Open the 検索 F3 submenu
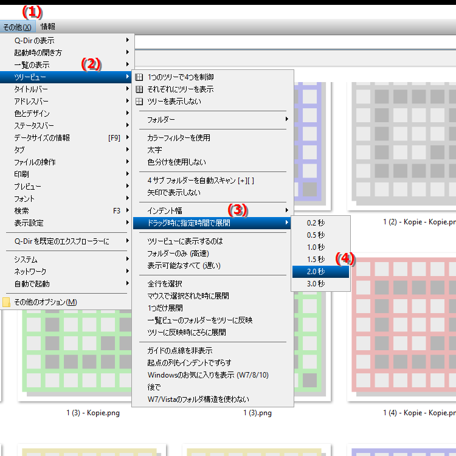The height and width of the screenshot is (456, 456). pyautogui.click(x=67, y=211)
